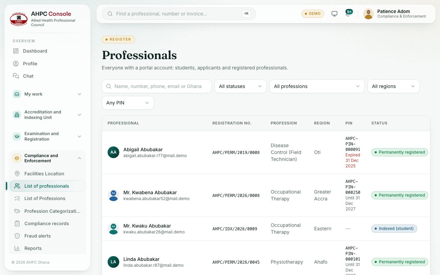Click the Name, number, phone filter field
Image resolution: width=440 pixels, height=275 pixels.
pyautogui.click(x=157, y=86)
